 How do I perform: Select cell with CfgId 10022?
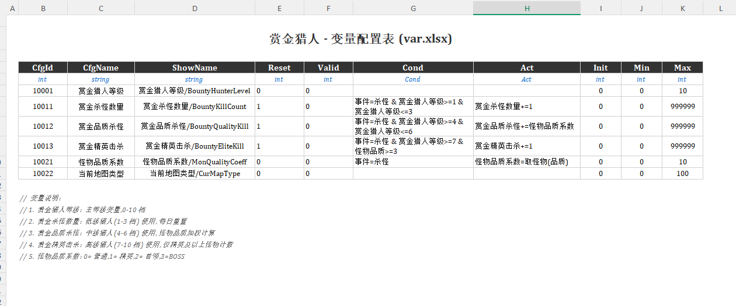click(x=43, y=174)
